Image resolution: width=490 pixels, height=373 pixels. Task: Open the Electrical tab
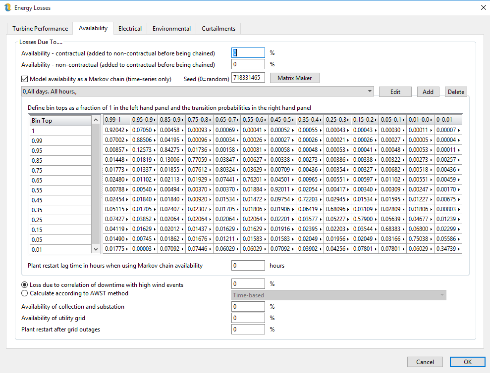pos(130,29)
